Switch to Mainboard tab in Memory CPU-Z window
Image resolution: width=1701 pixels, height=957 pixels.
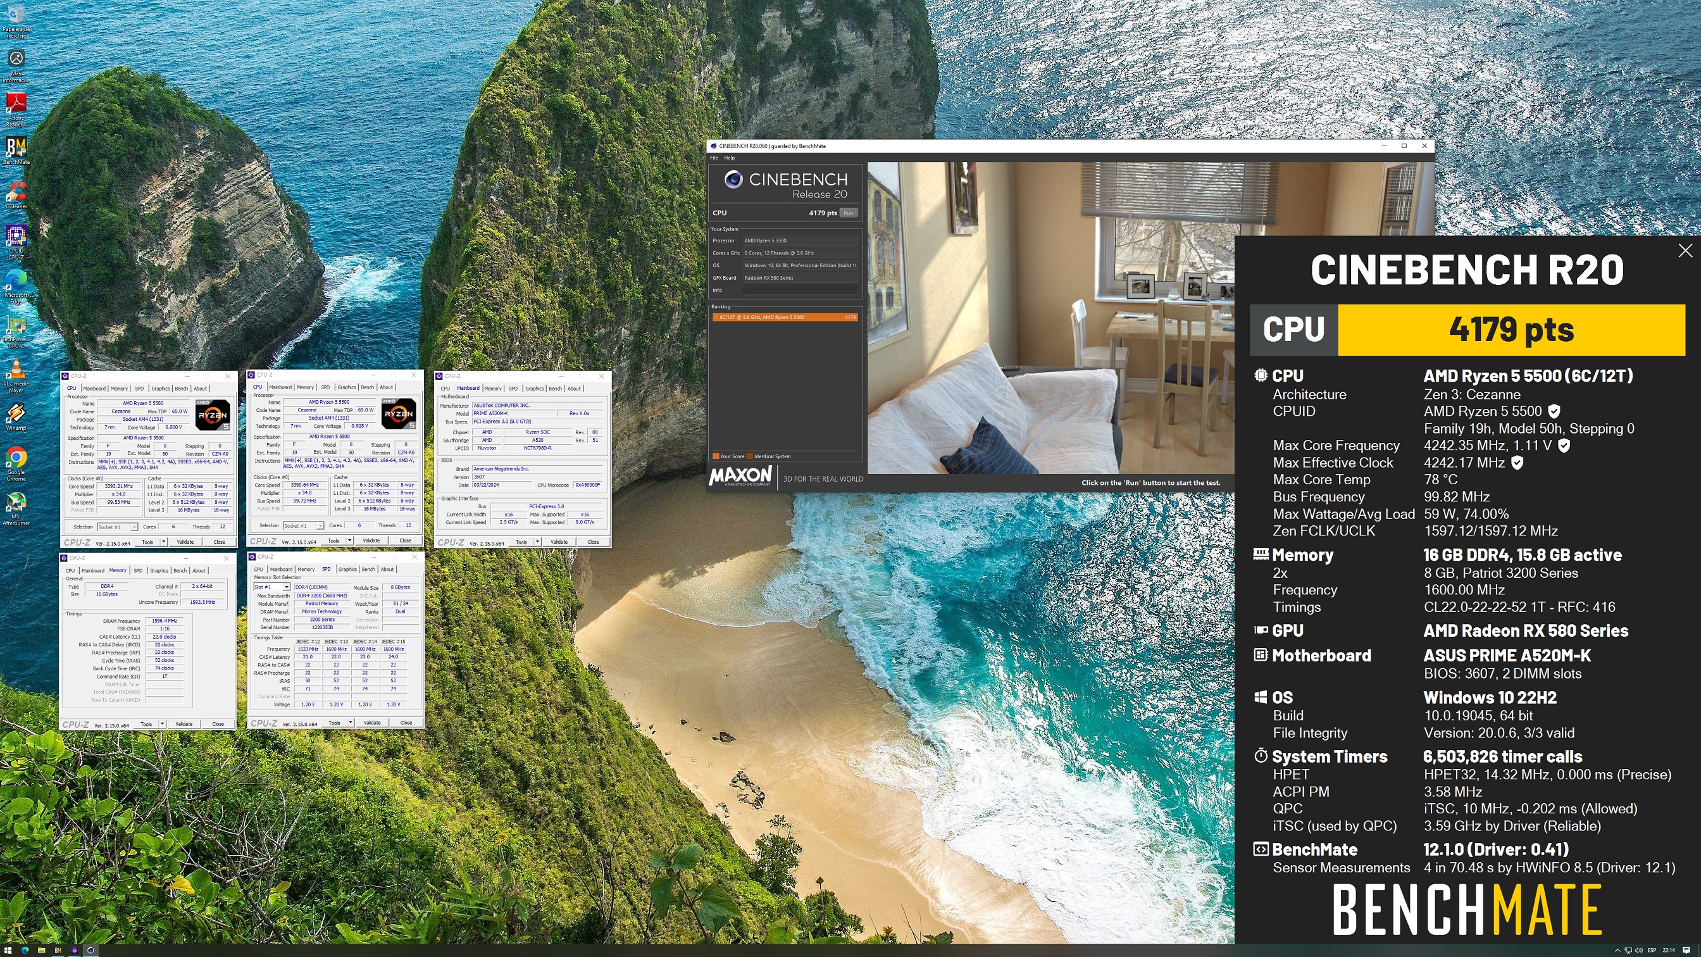point(92,571)
